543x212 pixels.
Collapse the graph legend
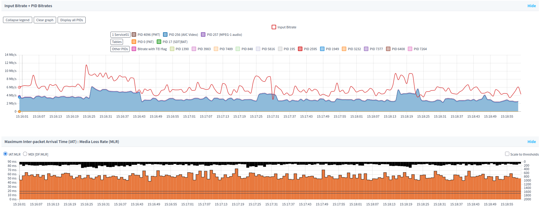pos(18,20)
